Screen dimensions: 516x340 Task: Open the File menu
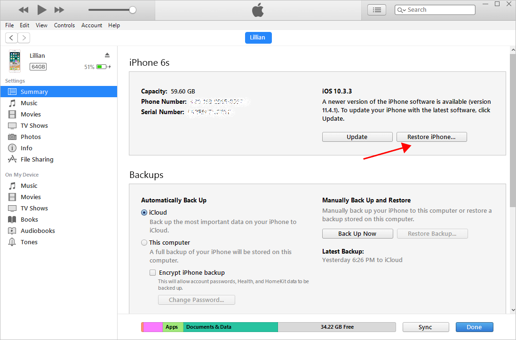(x=9, y=25)
